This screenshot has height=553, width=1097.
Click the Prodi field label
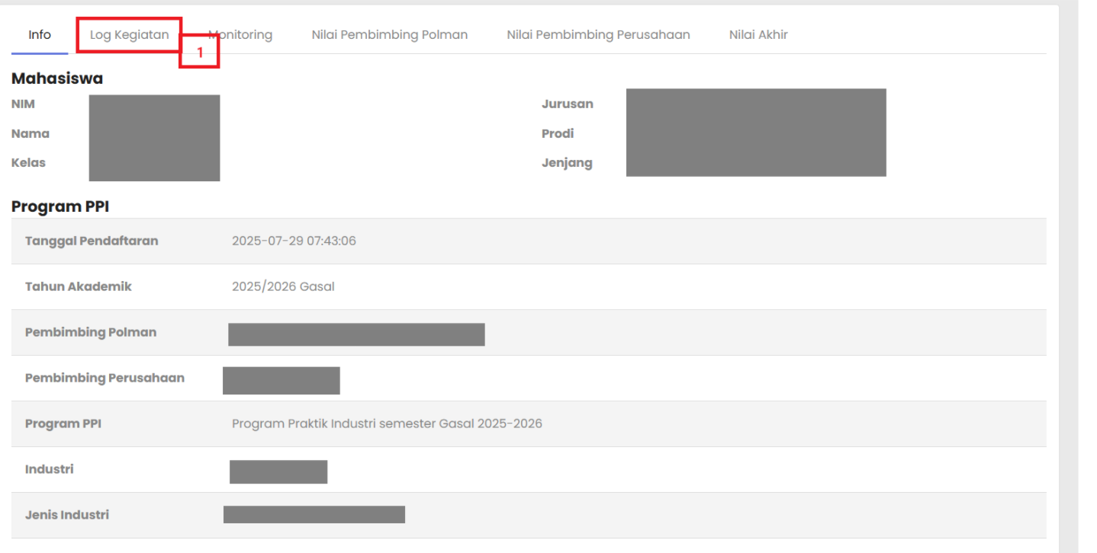558,134
